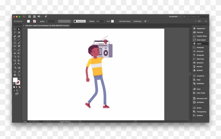Viewport: 221px width, 139px height.
Task: Click the Search Adobe Stock field
Action: click(196, 16)
